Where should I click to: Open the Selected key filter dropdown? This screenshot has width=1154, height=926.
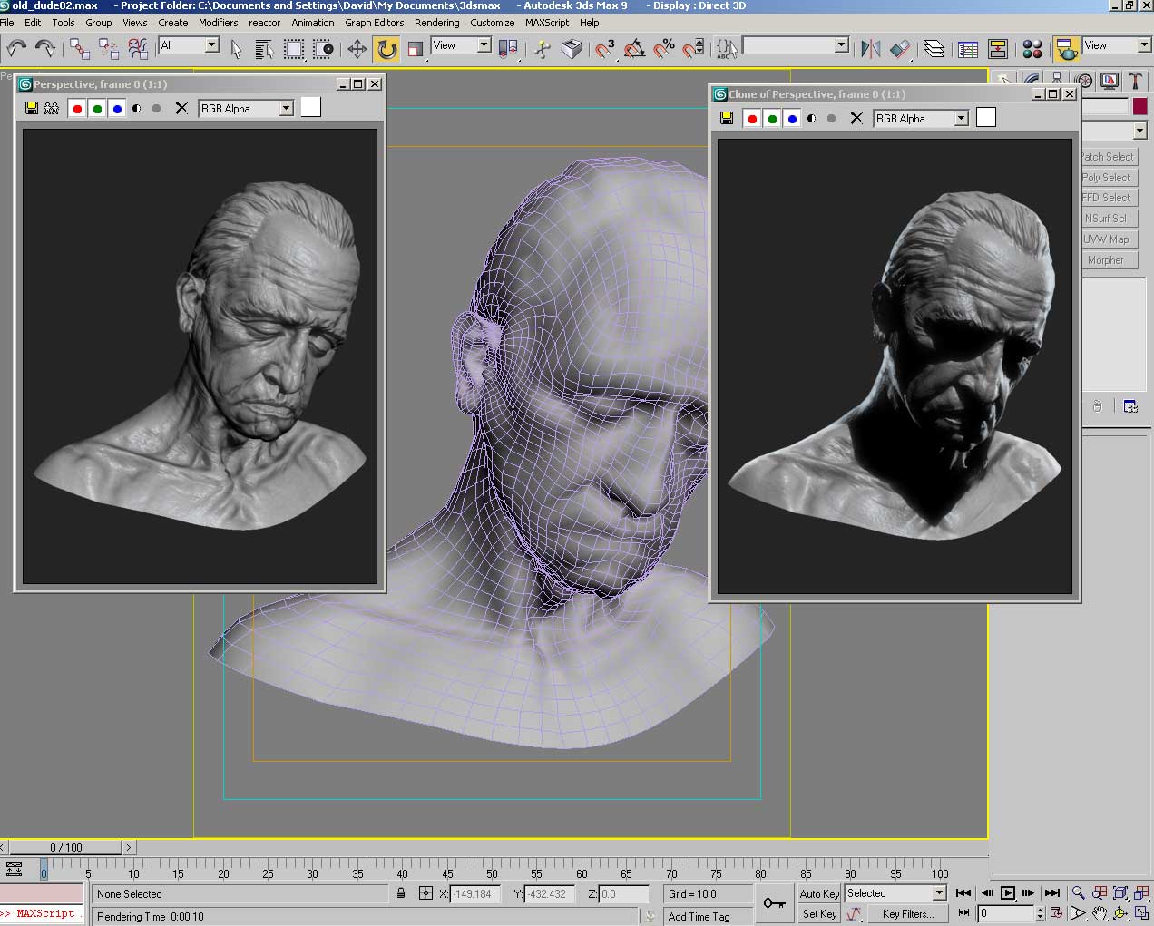[895, 893]
